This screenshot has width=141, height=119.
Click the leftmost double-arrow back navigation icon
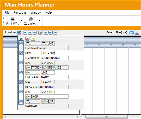pyautogui.click(x=25, y=32)
